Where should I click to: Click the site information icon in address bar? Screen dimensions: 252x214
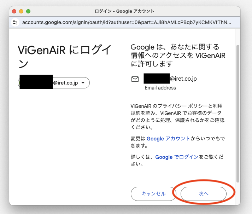coord(15,22)
